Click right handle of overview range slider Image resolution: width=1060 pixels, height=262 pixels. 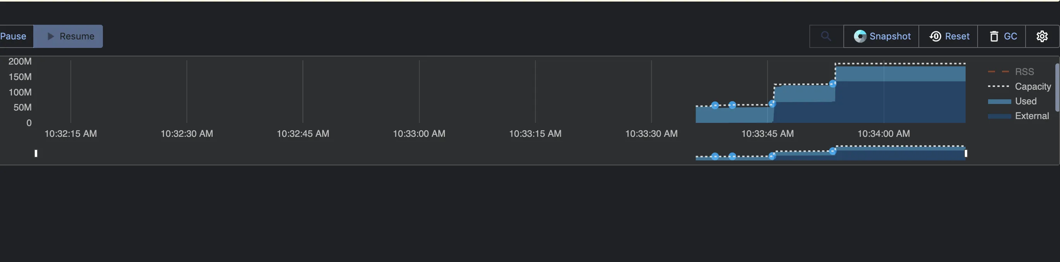pyautogui.click(x=966, y=153)
